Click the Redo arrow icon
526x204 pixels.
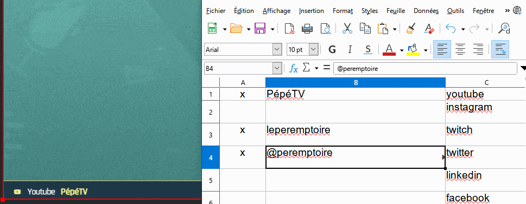click(474, 29)
